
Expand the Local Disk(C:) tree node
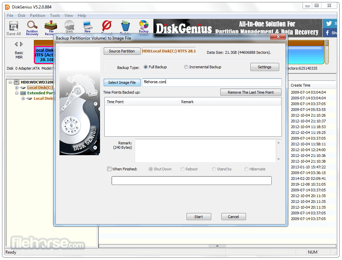(17, 88)
